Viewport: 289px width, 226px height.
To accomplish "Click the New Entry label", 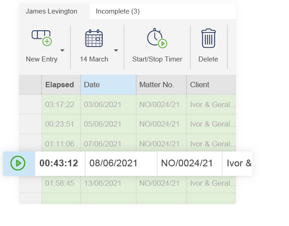I will 42,59.
